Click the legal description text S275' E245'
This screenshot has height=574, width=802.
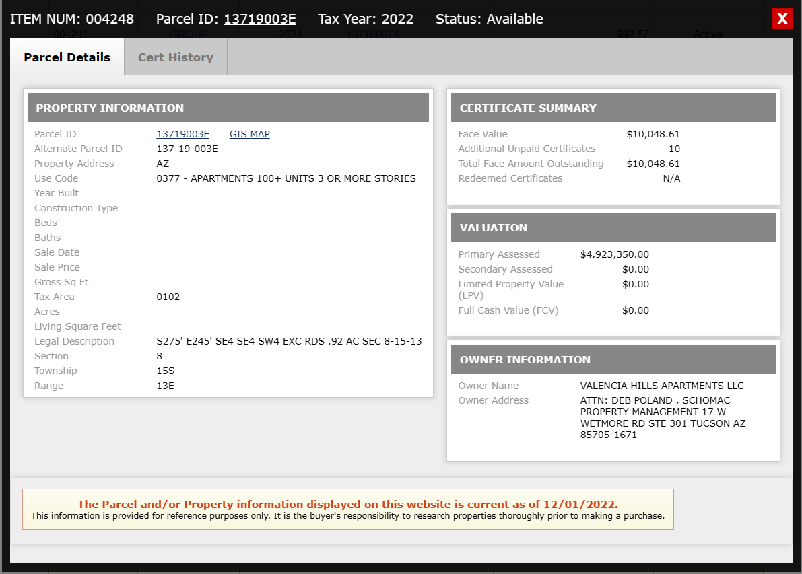click(x=289, y=341)
